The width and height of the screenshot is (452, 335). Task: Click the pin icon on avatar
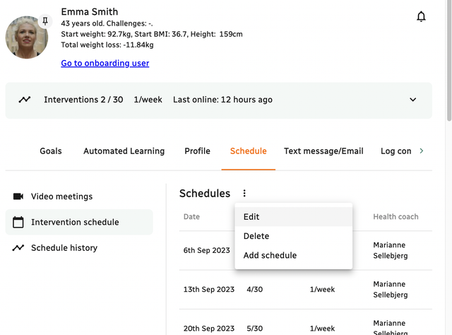click(x=45, y=21)
